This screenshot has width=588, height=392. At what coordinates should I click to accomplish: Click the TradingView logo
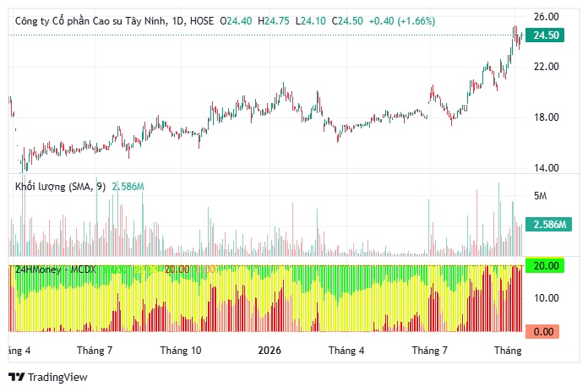17,377
